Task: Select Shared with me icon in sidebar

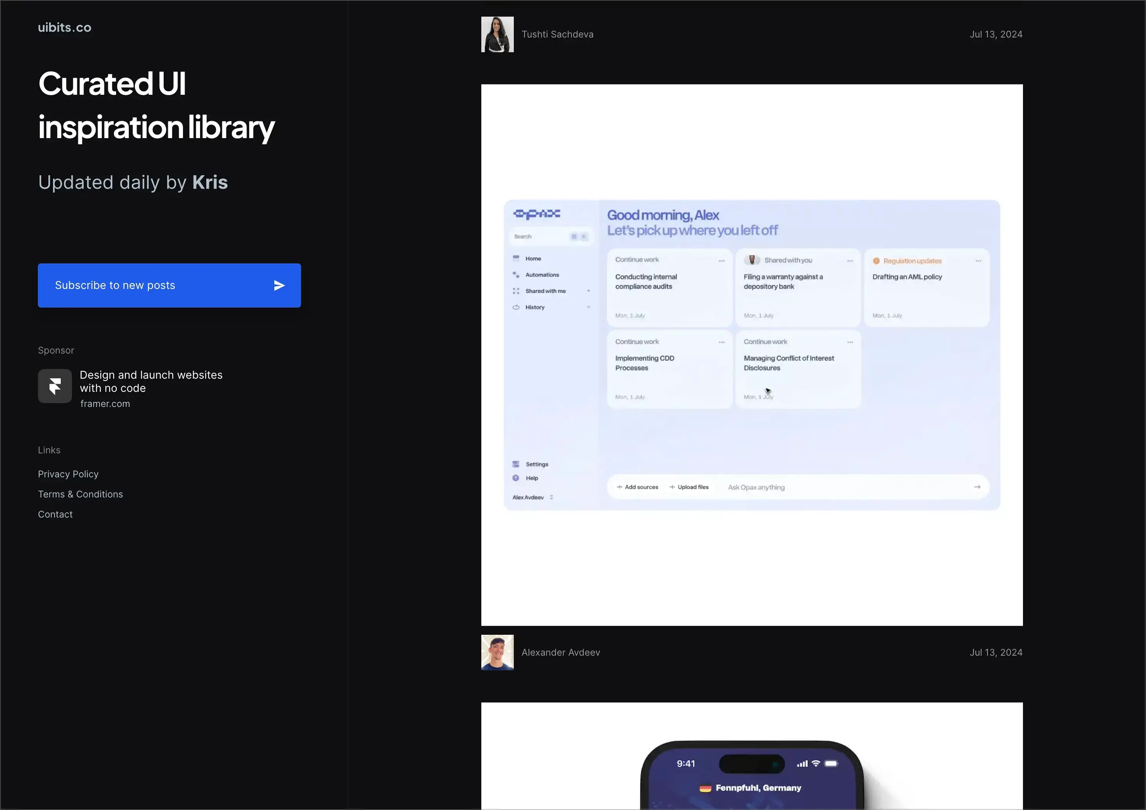Action: coord(516,291)
